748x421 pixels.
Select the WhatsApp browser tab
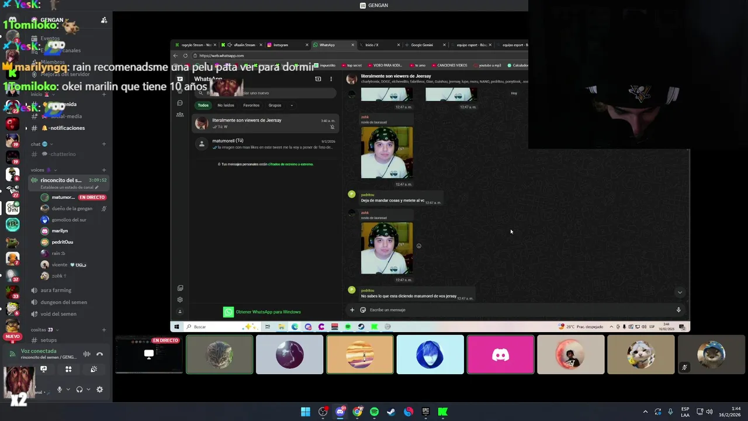coord(334,45)
